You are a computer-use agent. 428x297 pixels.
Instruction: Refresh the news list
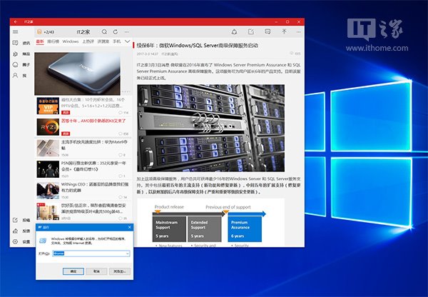point(116,32)
